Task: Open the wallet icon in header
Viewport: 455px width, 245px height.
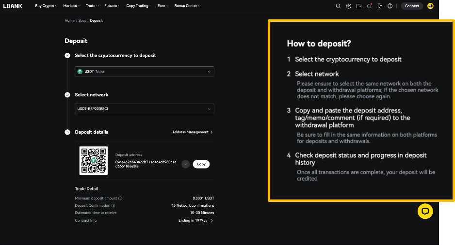Action: [359, 6]
